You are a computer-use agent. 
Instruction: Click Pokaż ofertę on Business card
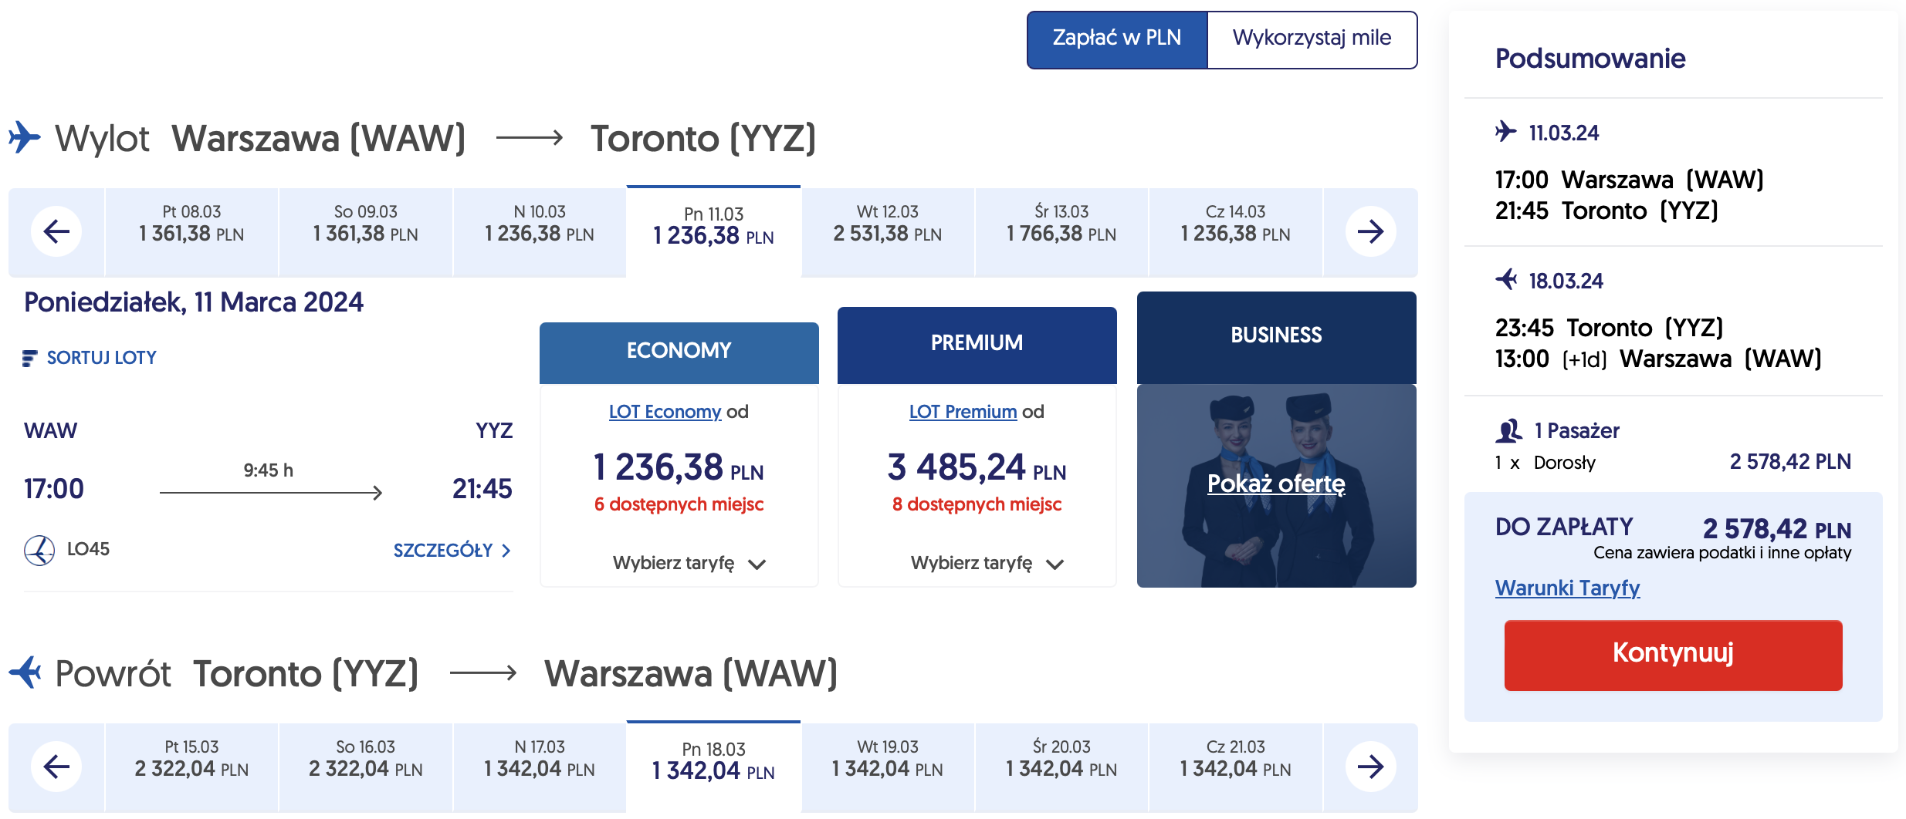[x=1276, y=484]
